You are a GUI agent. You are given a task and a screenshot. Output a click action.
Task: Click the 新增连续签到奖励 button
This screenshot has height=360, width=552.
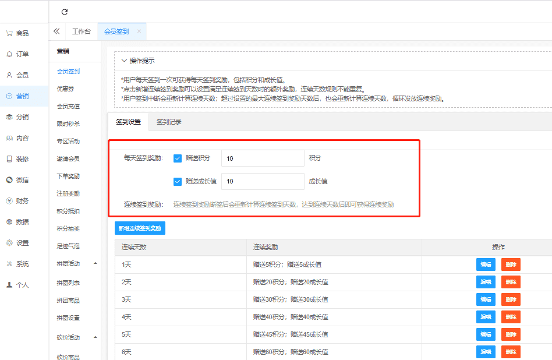point(140,228)
